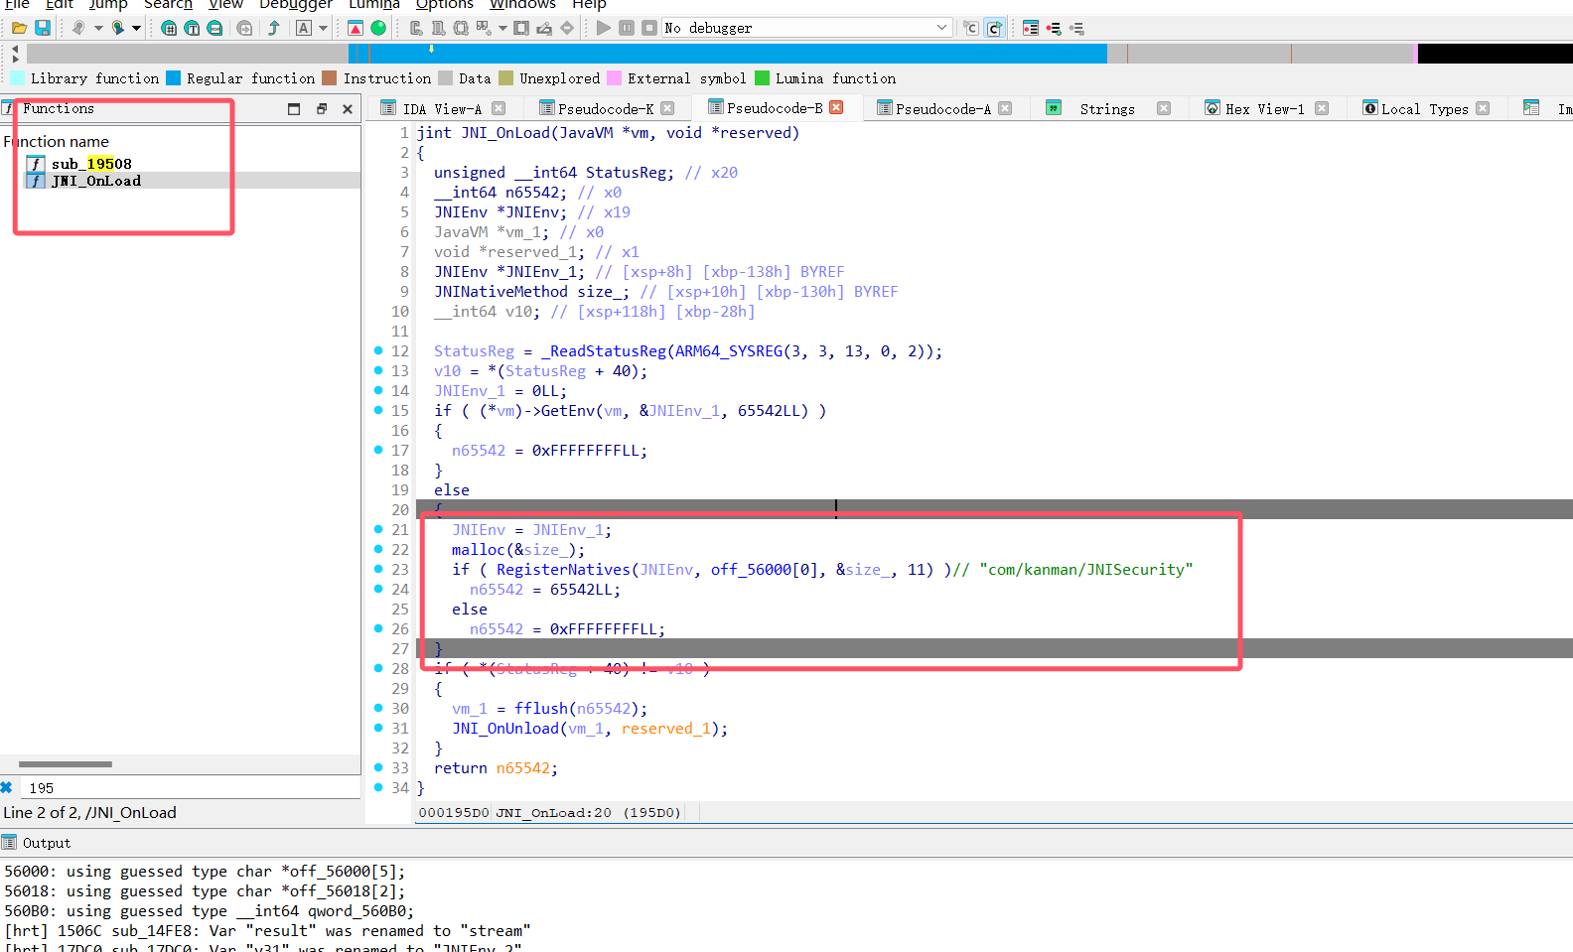
Task: Click the Strings tab icon
Action: 1054,108
